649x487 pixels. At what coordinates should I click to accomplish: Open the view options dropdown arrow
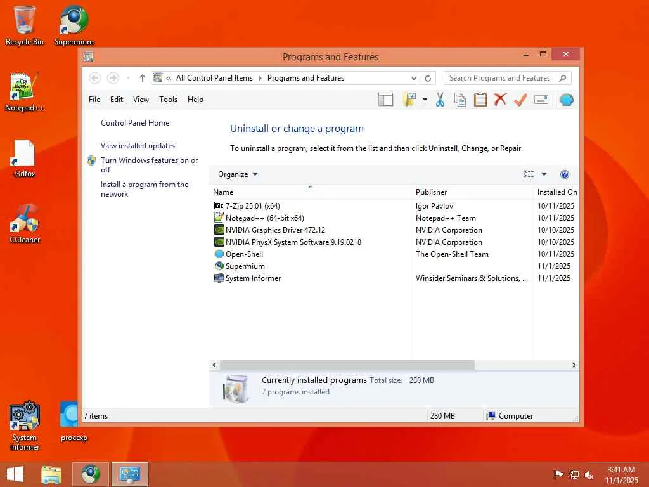[x=544, y=174]
